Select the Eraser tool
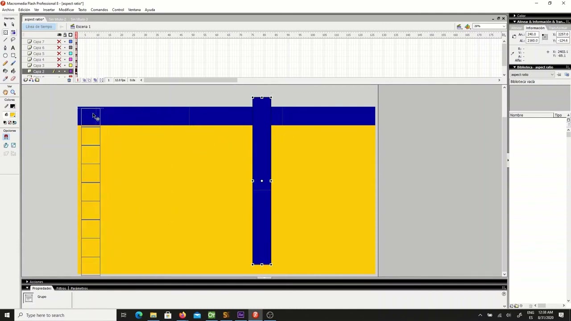 [13, 78]
